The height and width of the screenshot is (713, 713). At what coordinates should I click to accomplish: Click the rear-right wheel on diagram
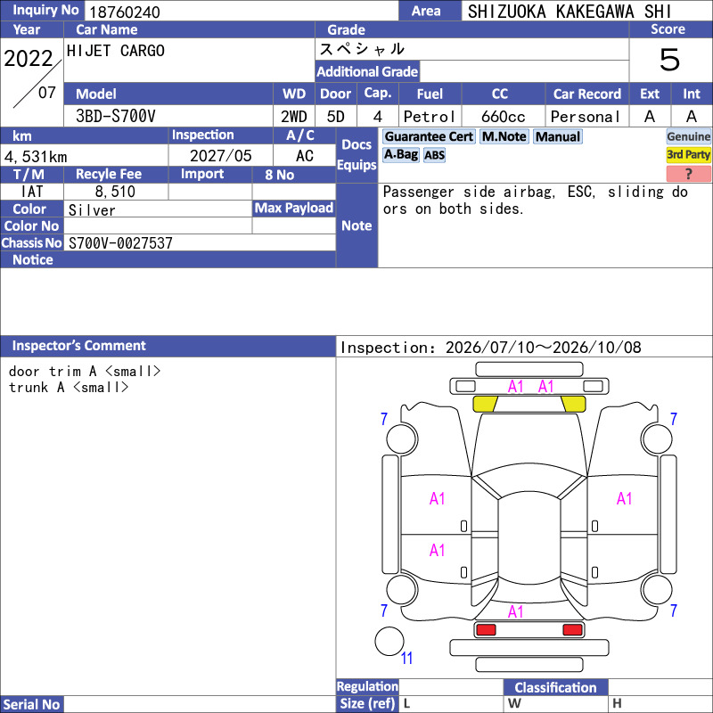657,589
